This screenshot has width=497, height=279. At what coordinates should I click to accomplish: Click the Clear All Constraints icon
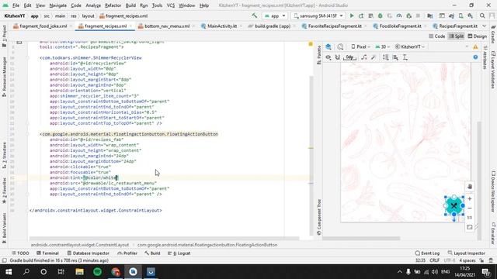(x=364, y=57)
